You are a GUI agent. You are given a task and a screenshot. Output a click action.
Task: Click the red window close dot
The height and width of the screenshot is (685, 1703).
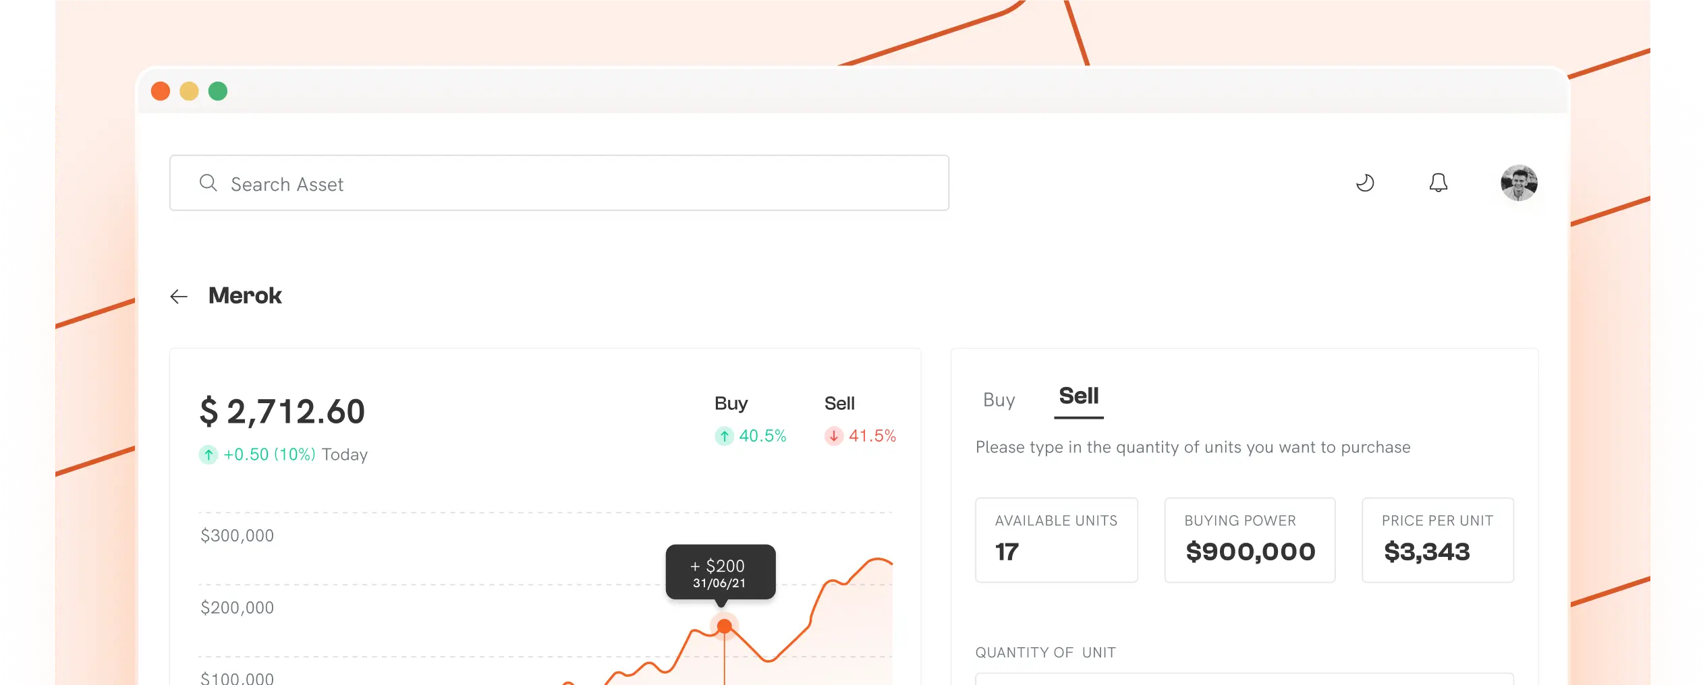(161, 91)
